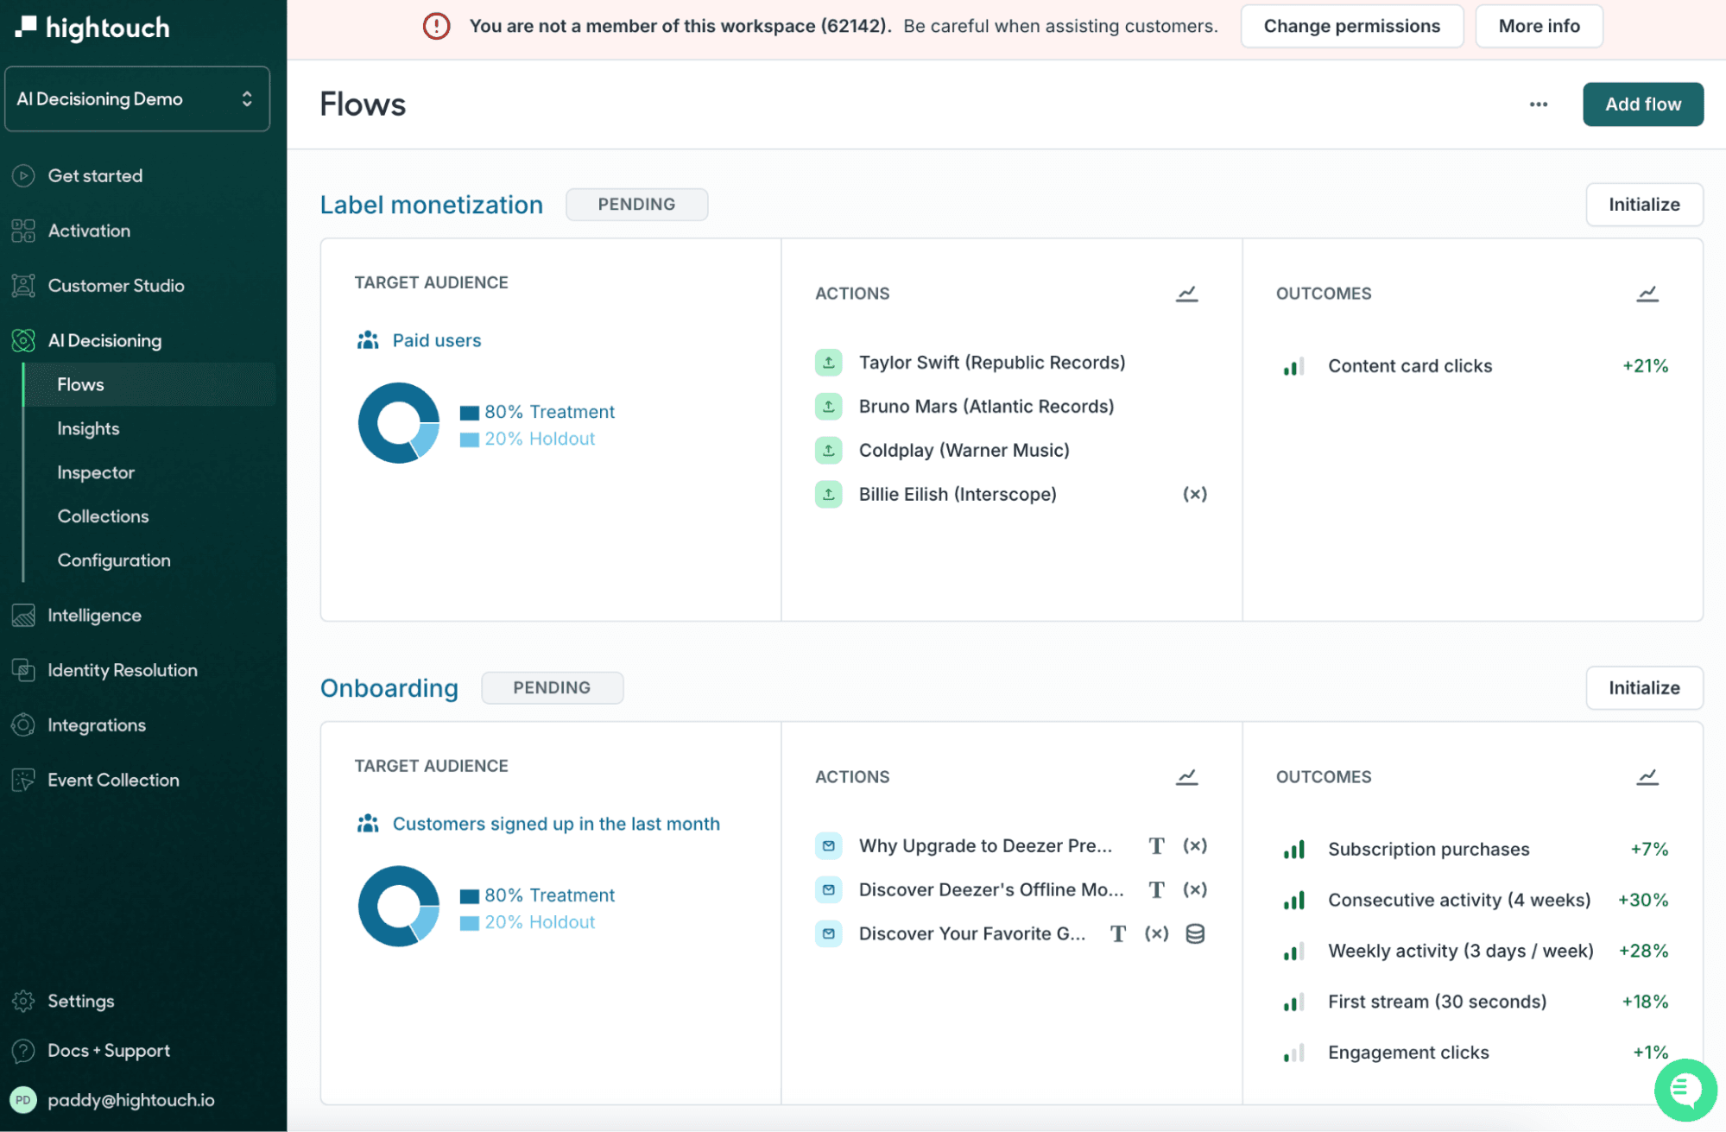
Task: Toggle the (x) for Discover Your Favorite action
Action: 1156,933
